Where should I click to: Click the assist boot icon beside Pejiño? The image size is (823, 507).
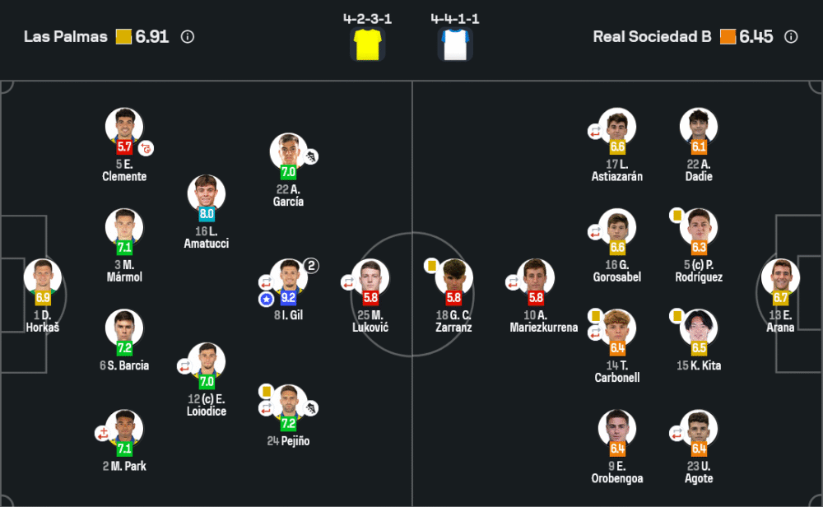(x=312, y=408)
